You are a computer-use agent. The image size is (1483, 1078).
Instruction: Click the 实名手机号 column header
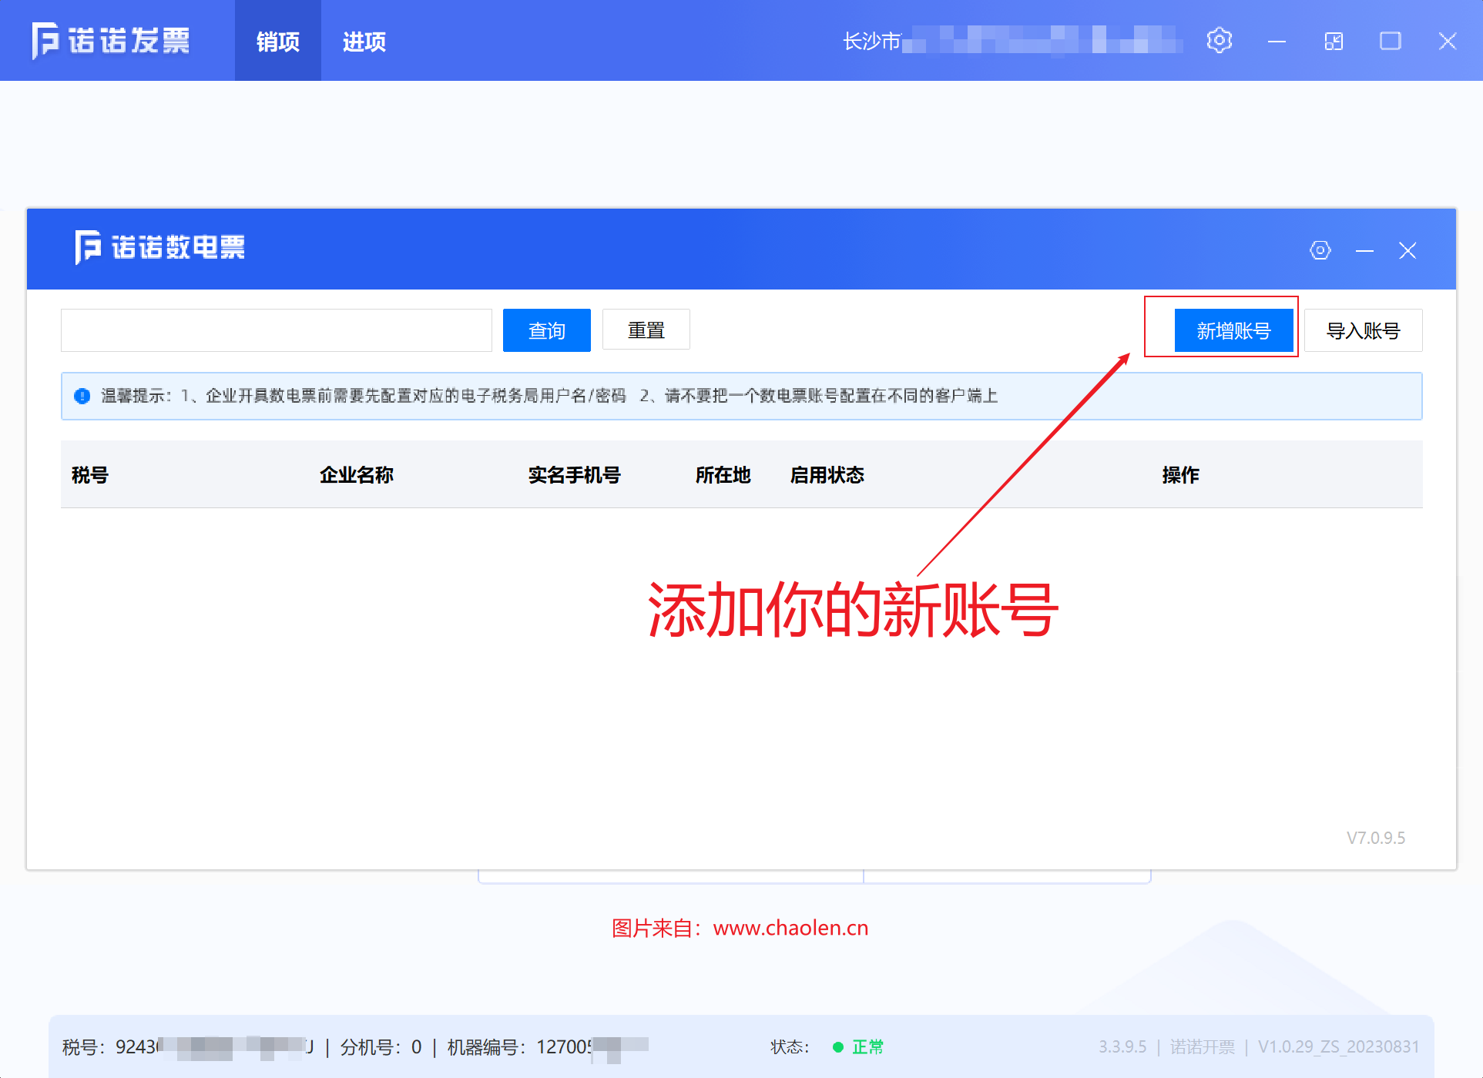[x=575, y=475]
